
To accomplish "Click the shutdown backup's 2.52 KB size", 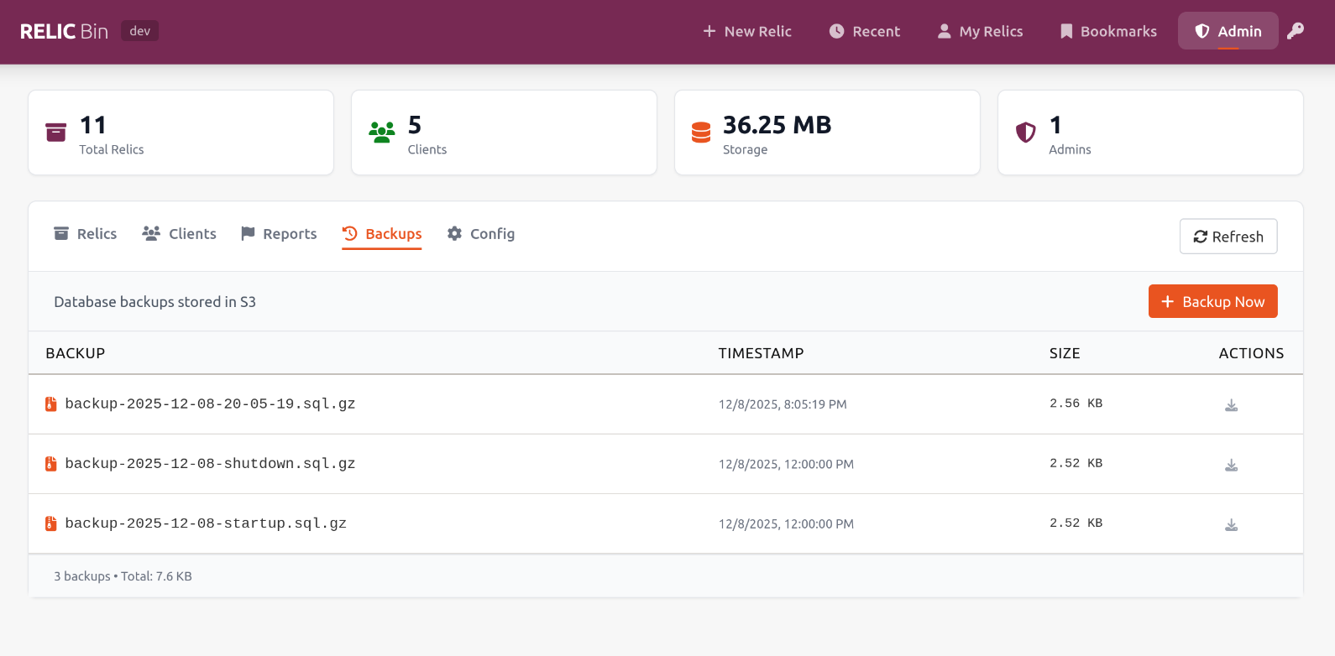I will [1076, 463].
